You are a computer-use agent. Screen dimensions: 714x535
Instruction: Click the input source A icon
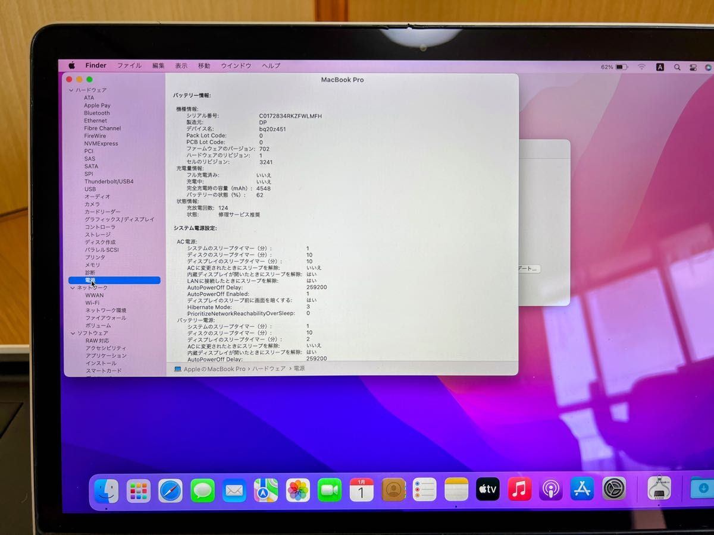[660, 67]
